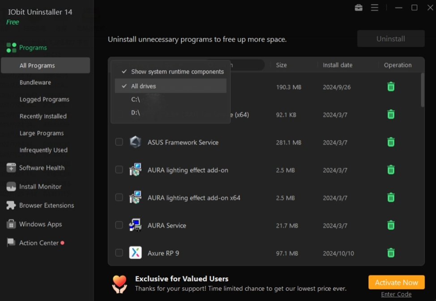Viewport: 436px width, 301px height.
Task: Show Recently Installed programs
Action: [43, 116]
